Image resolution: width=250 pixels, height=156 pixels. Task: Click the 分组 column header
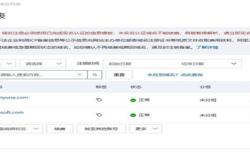pyautogui.click(x=205, y=87)
